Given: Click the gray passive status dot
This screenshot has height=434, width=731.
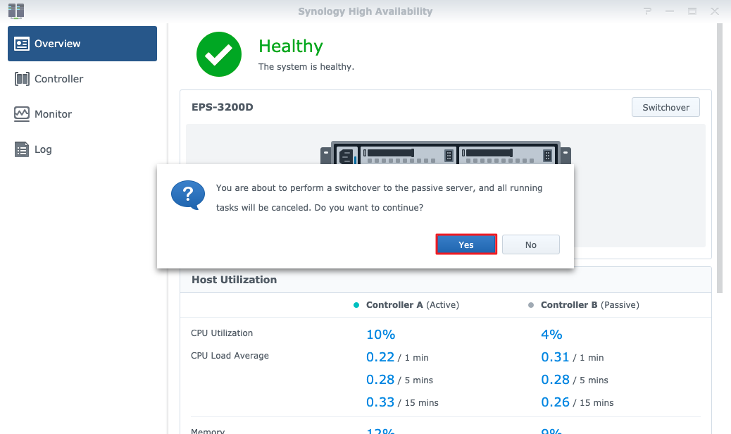Looking at the screenshot, I should 530,305.
